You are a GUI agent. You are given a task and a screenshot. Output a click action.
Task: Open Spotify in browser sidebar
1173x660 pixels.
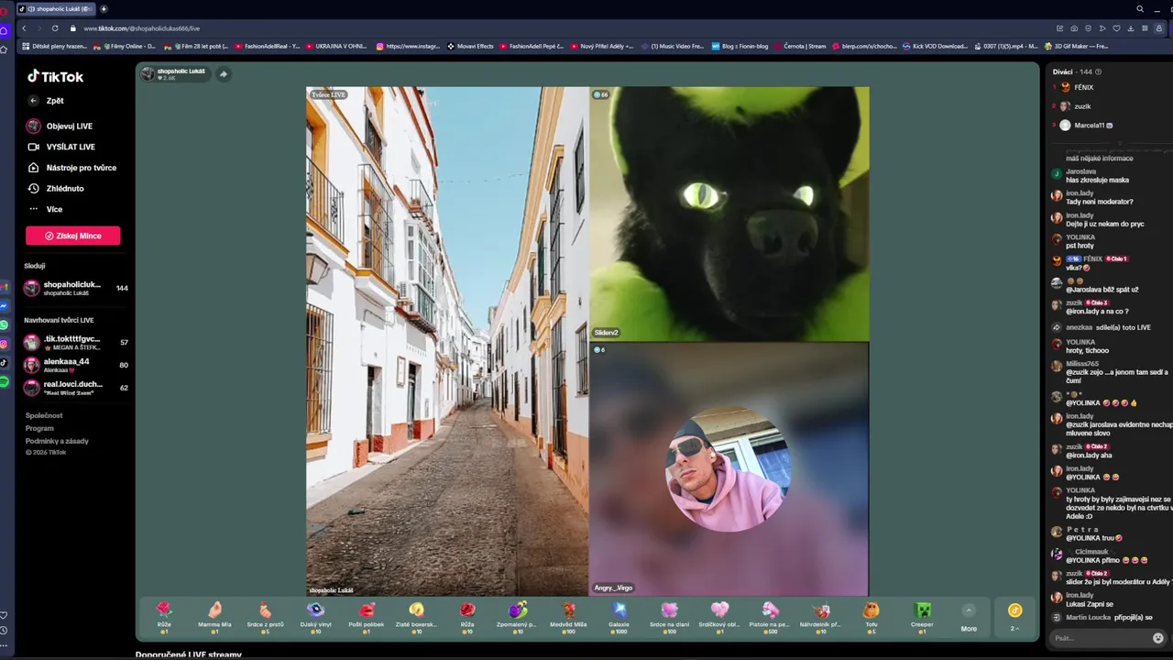tap(4, 381)
